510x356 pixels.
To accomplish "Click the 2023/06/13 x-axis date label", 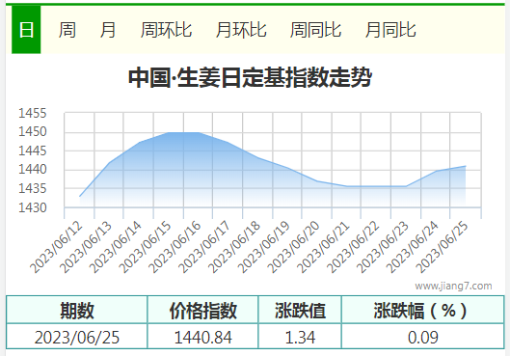I will coord(86,247).
